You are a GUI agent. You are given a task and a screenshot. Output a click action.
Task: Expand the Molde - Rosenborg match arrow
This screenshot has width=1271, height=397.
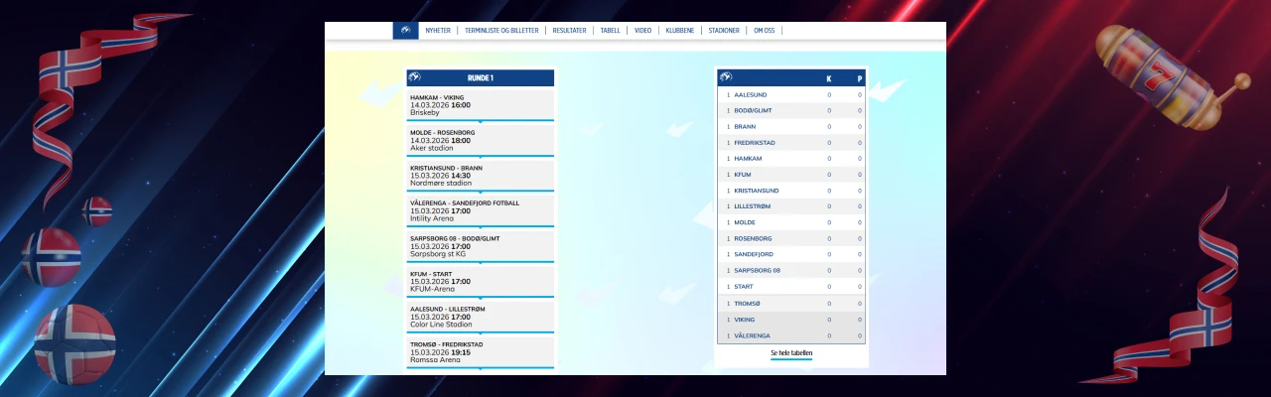coord(481,157)
